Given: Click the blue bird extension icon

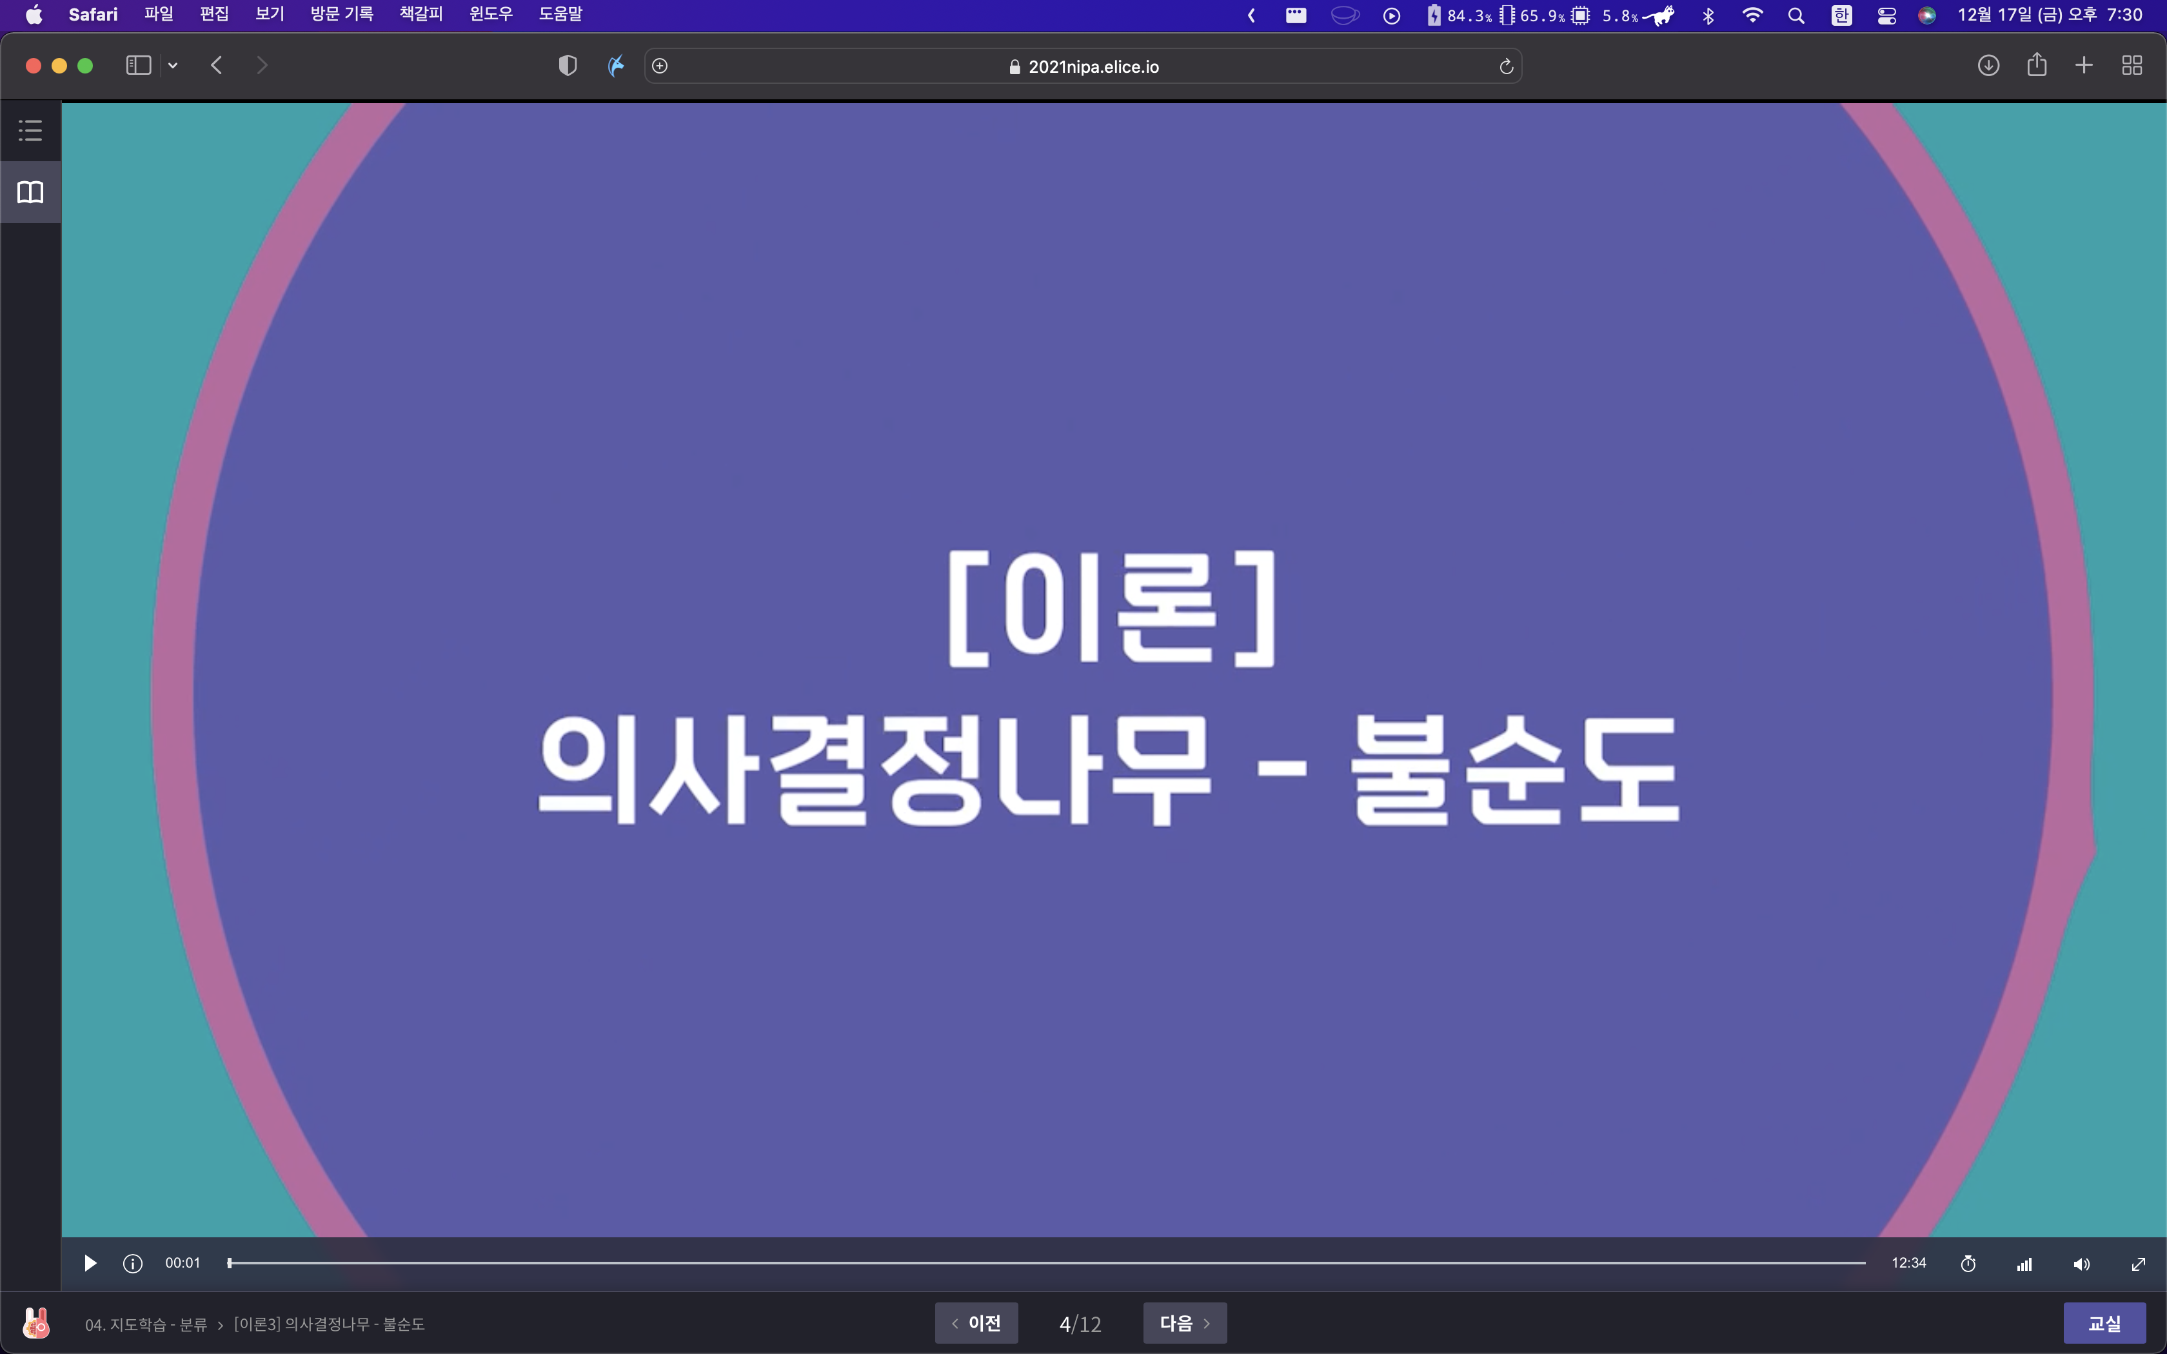Looking at the screenshot, I should pyautogui.click(x=616, y=65).
